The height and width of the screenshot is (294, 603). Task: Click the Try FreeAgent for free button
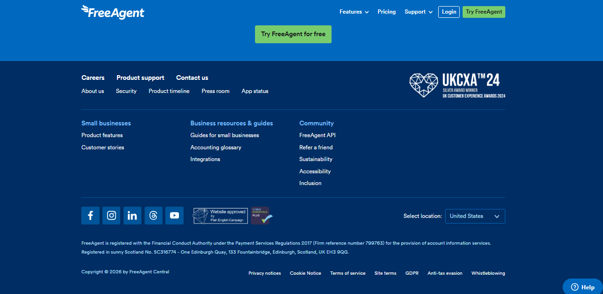(x=293, y=34)
